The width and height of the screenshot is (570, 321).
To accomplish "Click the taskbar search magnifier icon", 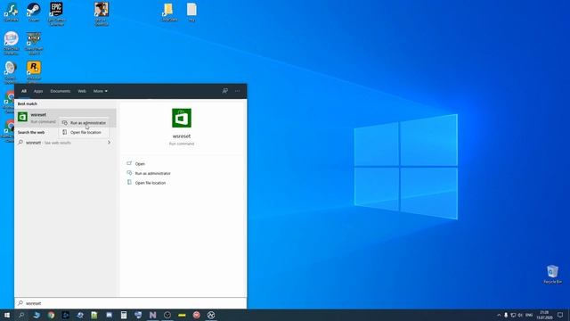I will [21, 315].
